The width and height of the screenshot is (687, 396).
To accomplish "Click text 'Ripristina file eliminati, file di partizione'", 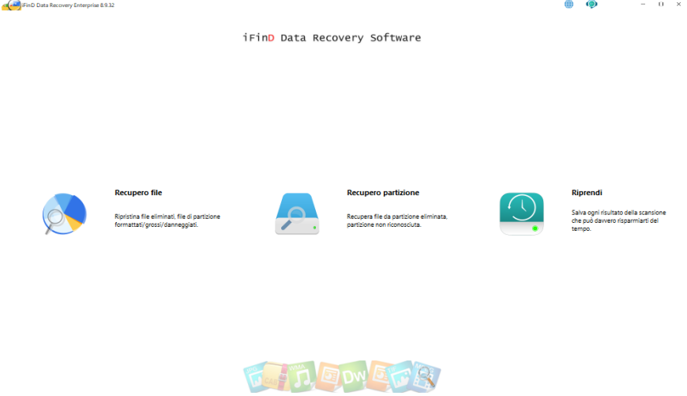I will [167, 217].
